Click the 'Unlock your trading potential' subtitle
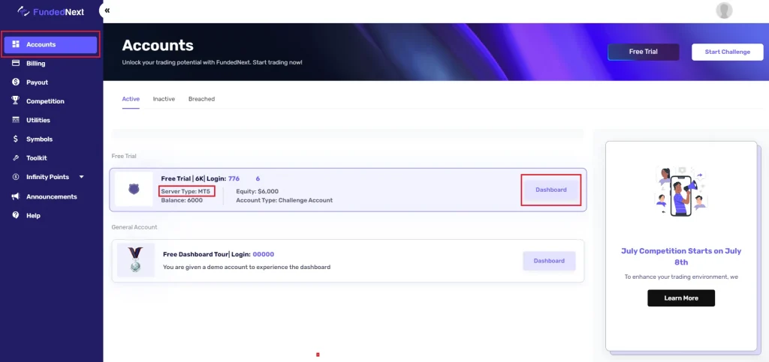 coord(212,63)
